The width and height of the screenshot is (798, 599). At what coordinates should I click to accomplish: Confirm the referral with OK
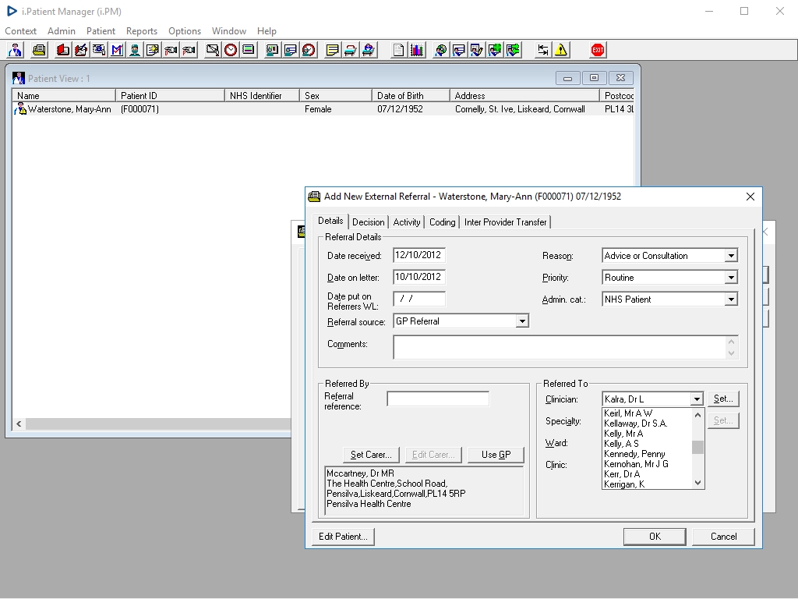pyautogui.click(x=655, y=537)
